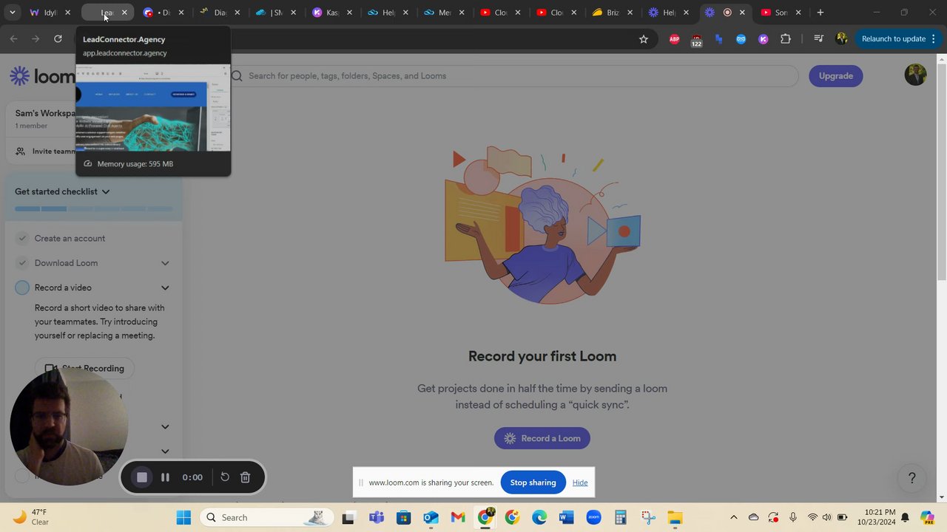Click the share bar drag handle

point(361,482)
